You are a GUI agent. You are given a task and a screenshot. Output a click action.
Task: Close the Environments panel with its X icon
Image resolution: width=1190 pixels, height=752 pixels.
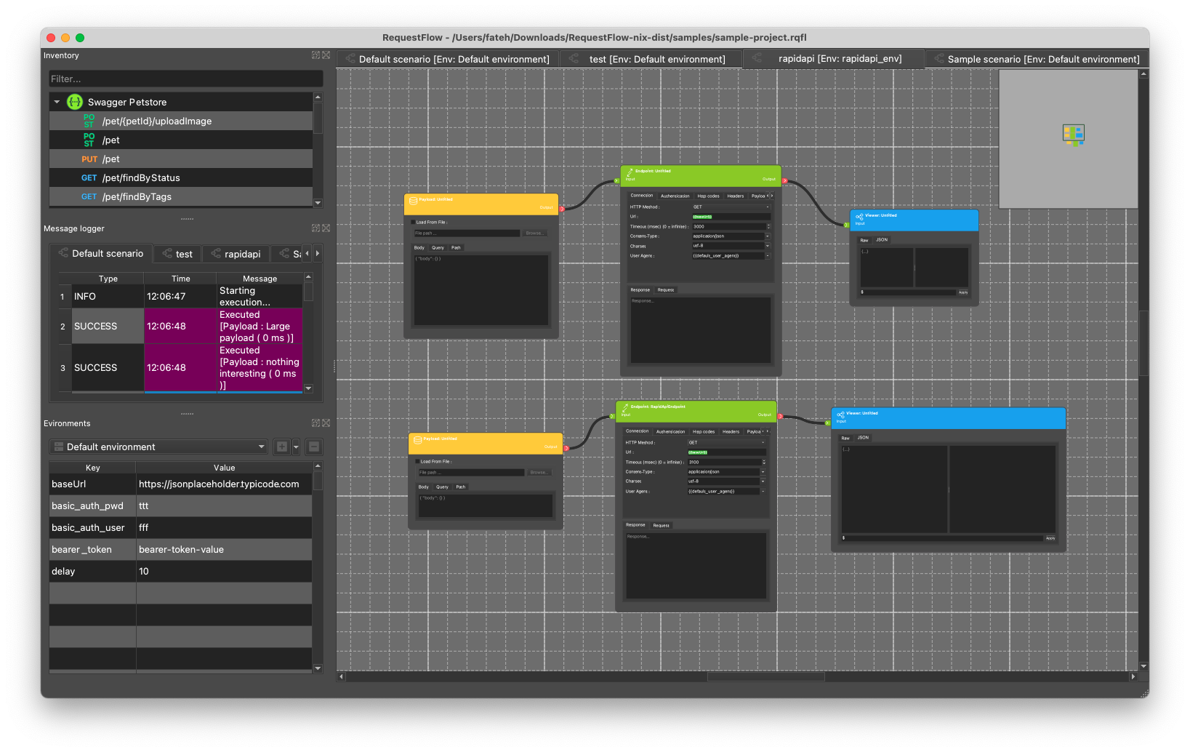(x=326, y=423)
